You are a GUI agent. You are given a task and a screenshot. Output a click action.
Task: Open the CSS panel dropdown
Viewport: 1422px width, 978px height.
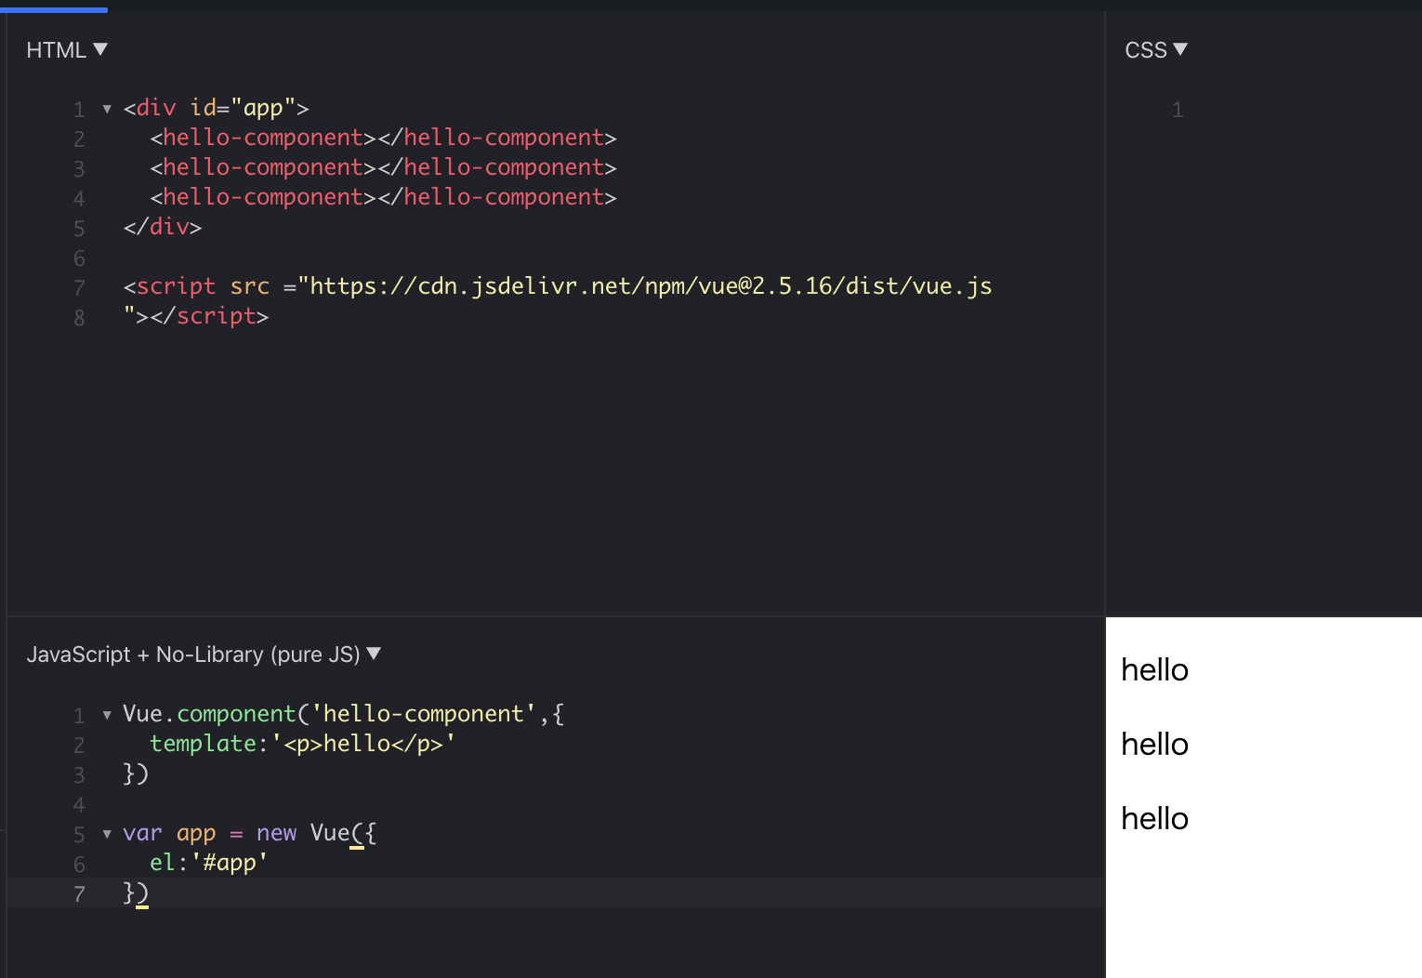1181,49
